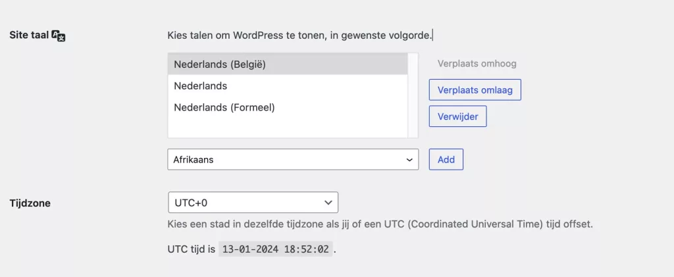The width and height of the screenshot is (674, 277).
Task: Click the 'Kies een stad' timezone help text
Action: coord(380,224)
